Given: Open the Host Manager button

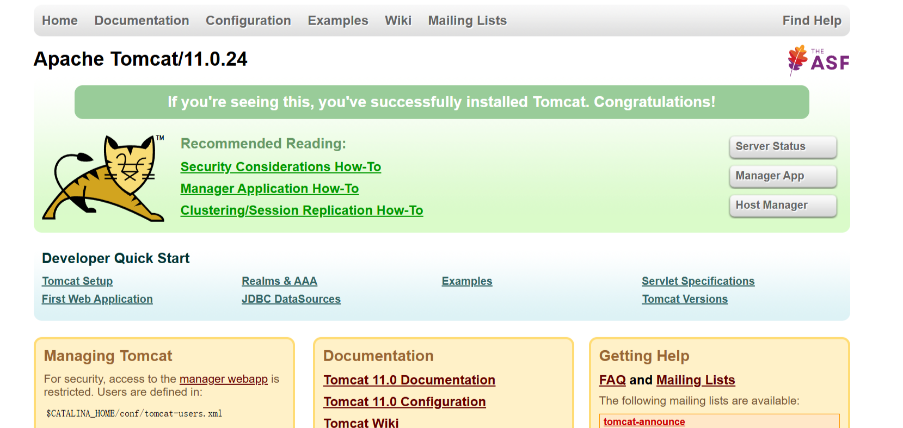Looking at the screenshot, I should [783, 206].
